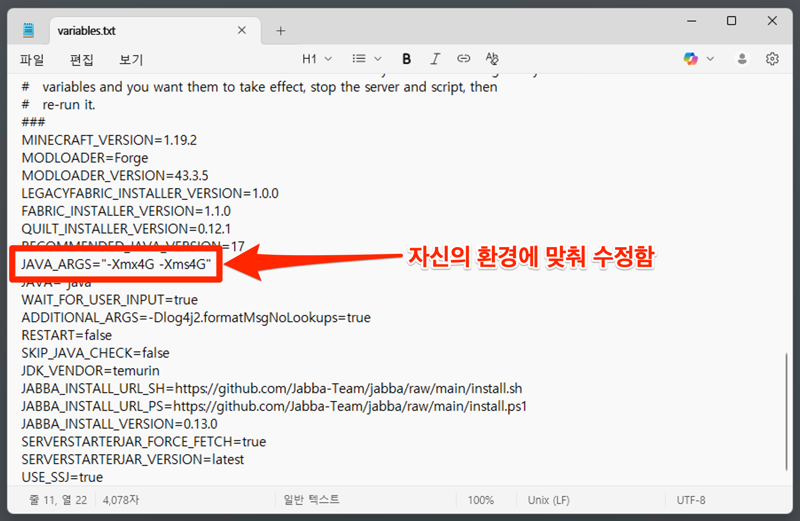Close the Notepad window
This screenshot has width=800, height=521.
(772, 21)
